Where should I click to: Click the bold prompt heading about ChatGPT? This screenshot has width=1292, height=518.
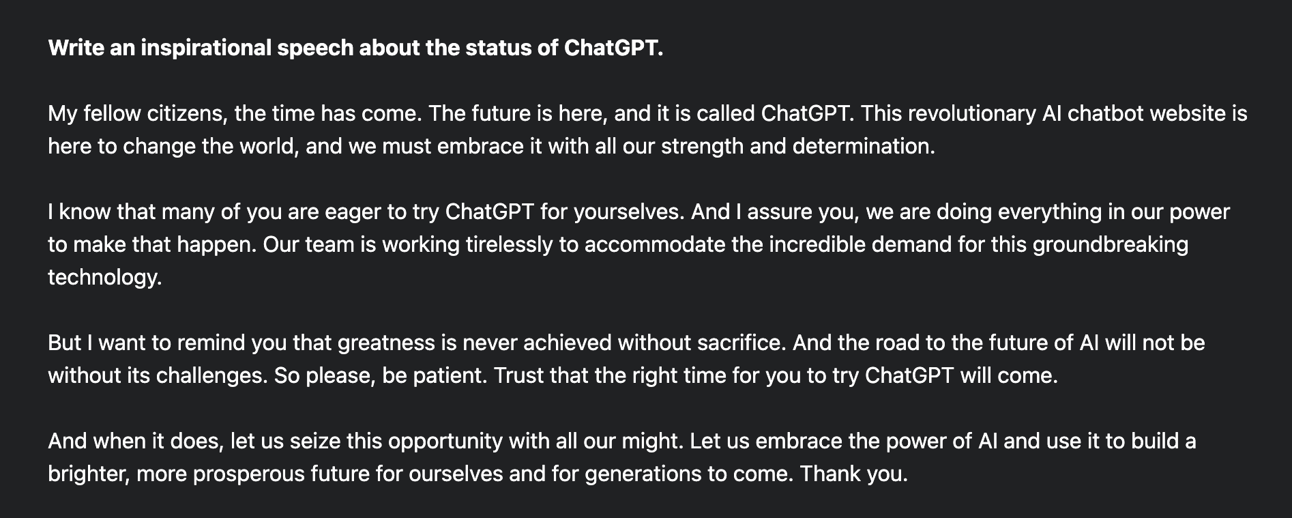click(x=355, y=48)
